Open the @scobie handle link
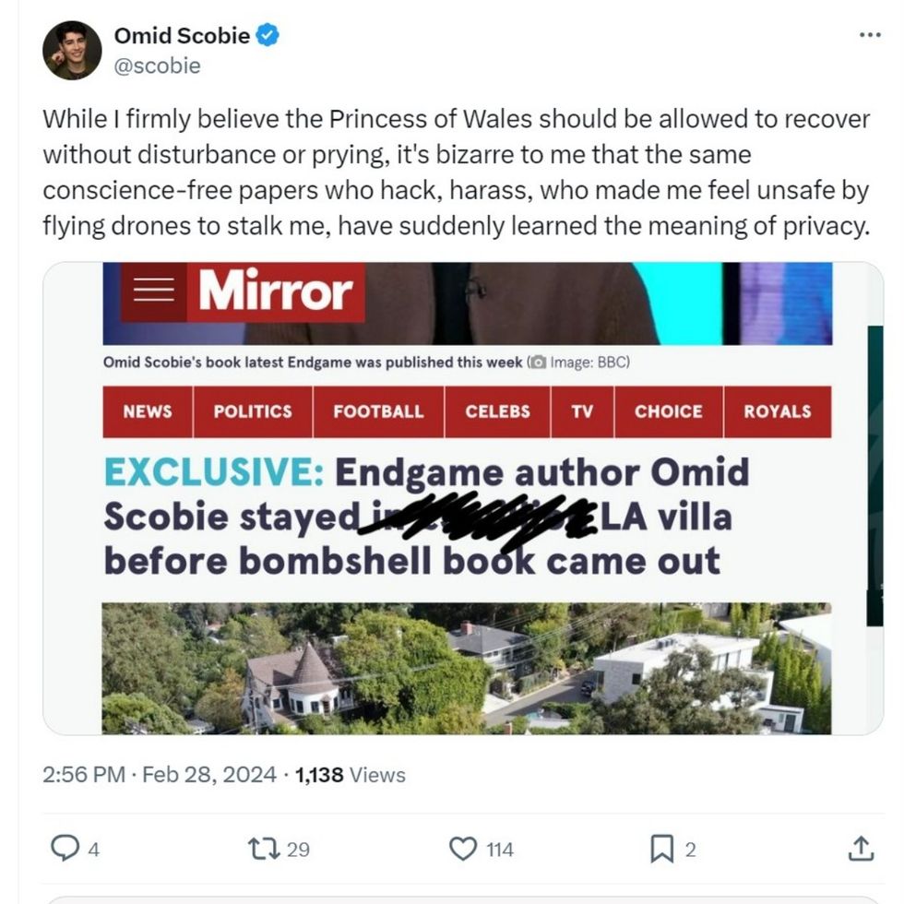904x904 pixels. tap(158, 65)
